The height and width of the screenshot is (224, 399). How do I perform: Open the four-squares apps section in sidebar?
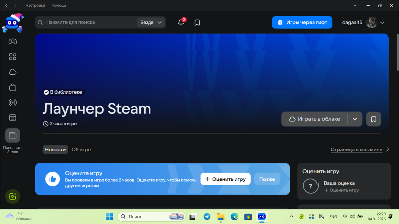point(13,57)
